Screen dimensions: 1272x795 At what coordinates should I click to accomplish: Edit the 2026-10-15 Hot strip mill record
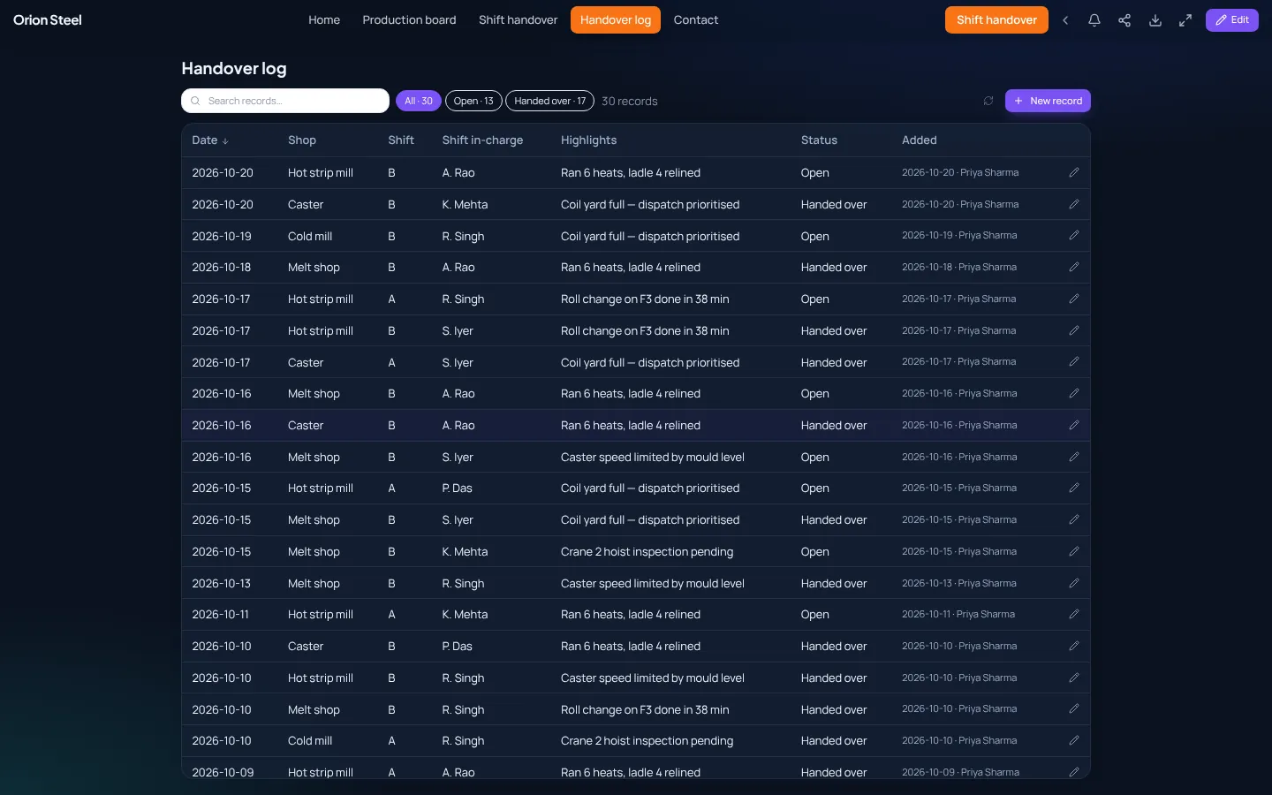click(1074, 488)
